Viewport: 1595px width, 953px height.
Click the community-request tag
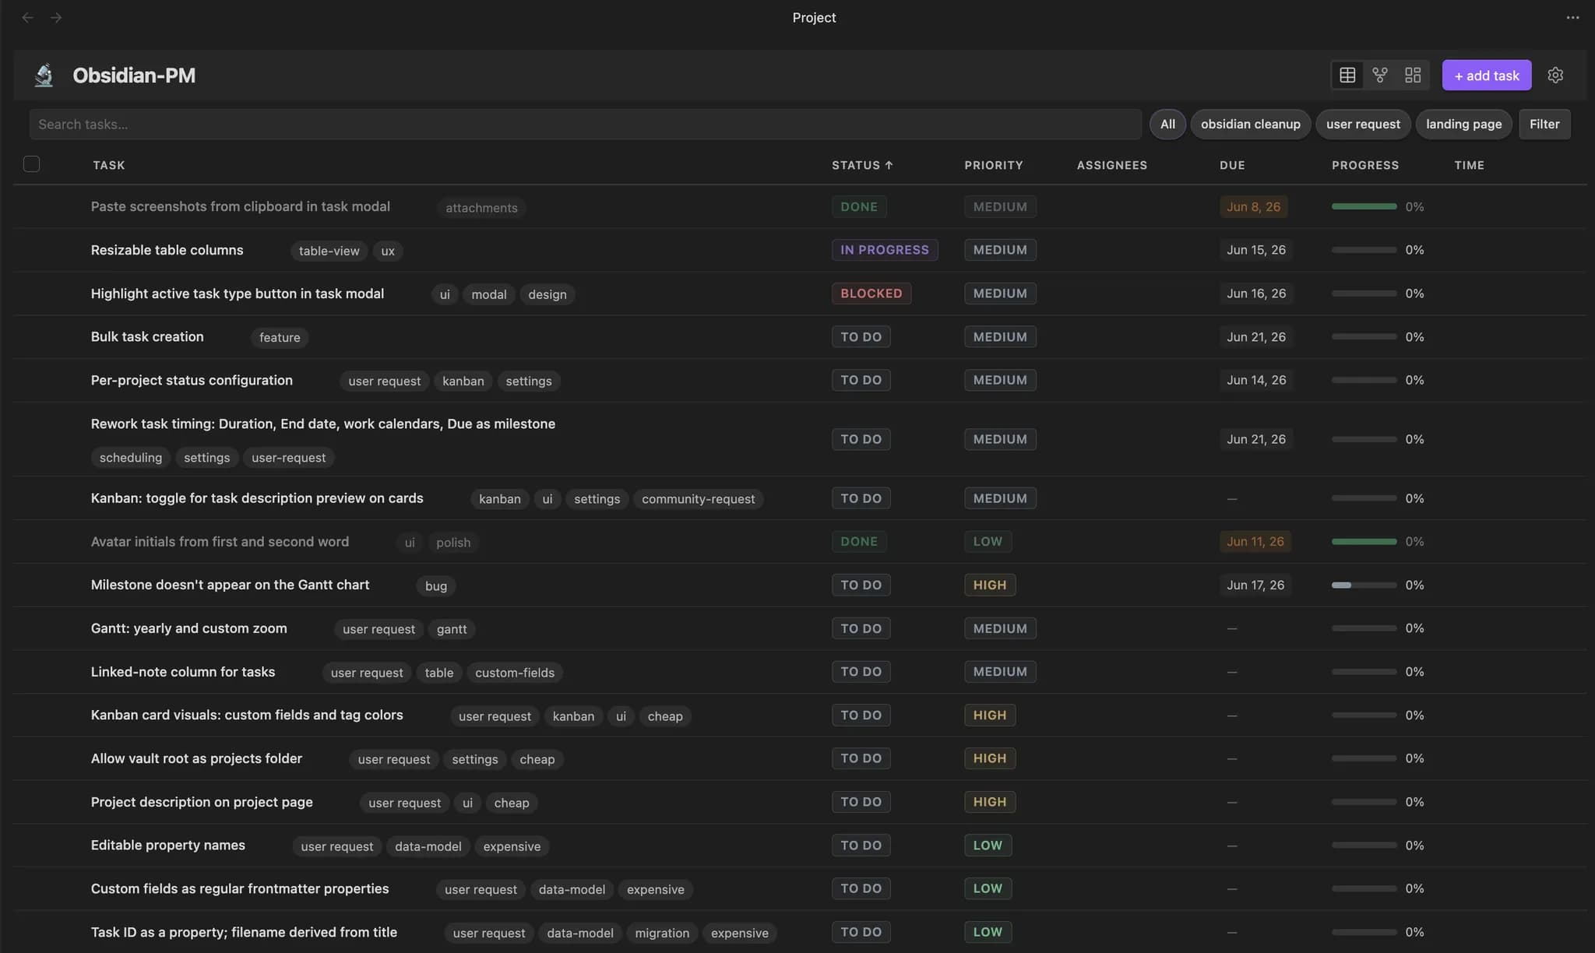click(x=698, y=499)
